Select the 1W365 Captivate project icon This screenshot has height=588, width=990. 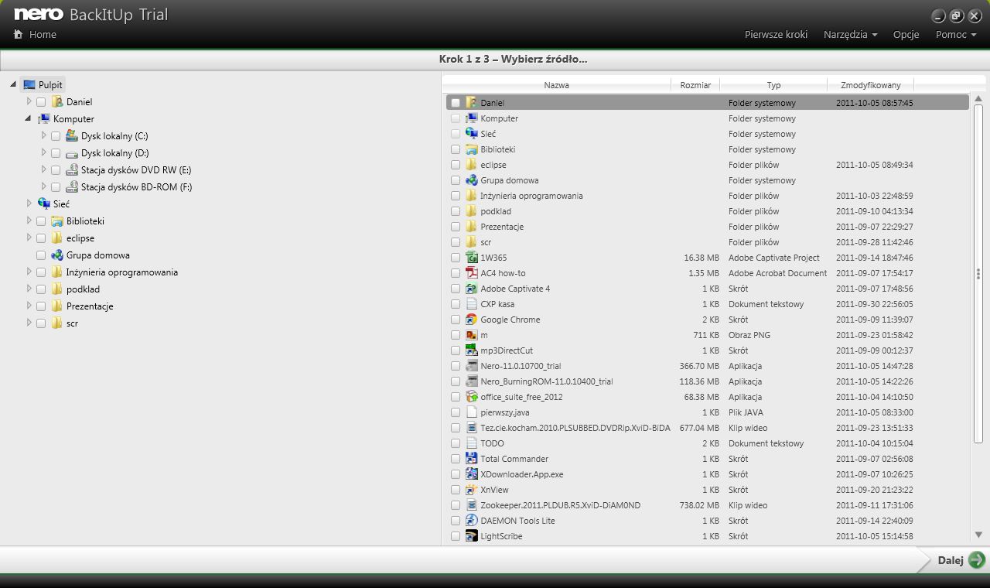click(x=472, y=258)
